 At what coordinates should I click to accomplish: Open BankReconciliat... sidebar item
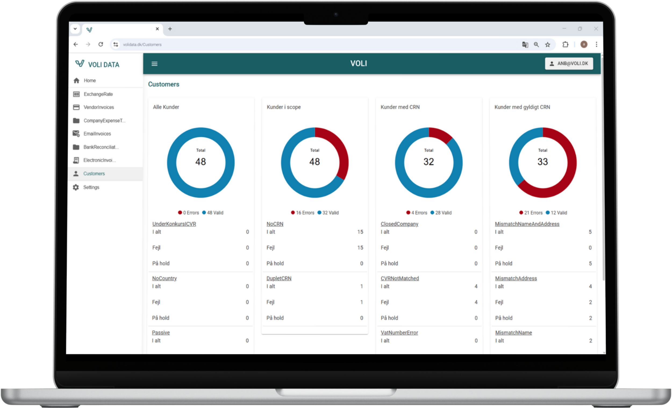click(x=101, y=147)
